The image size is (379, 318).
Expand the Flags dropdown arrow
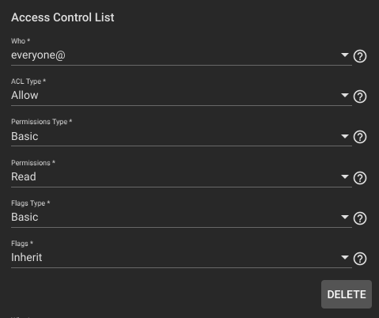[x=345, y=257]
